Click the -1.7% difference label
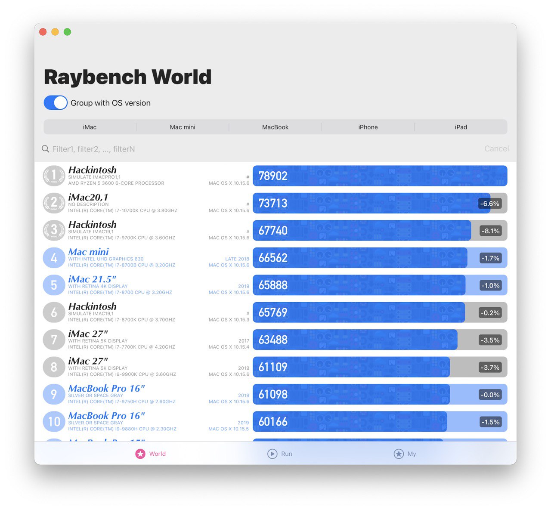Viewport: 551px width, 510px height. (x=490, y=258)
